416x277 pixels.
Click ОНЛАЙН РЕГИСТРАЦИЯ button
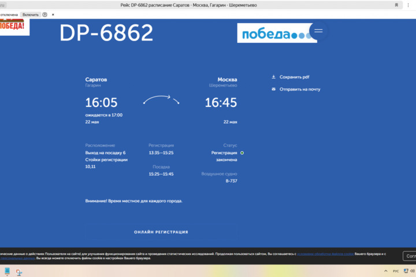(161, 232)
